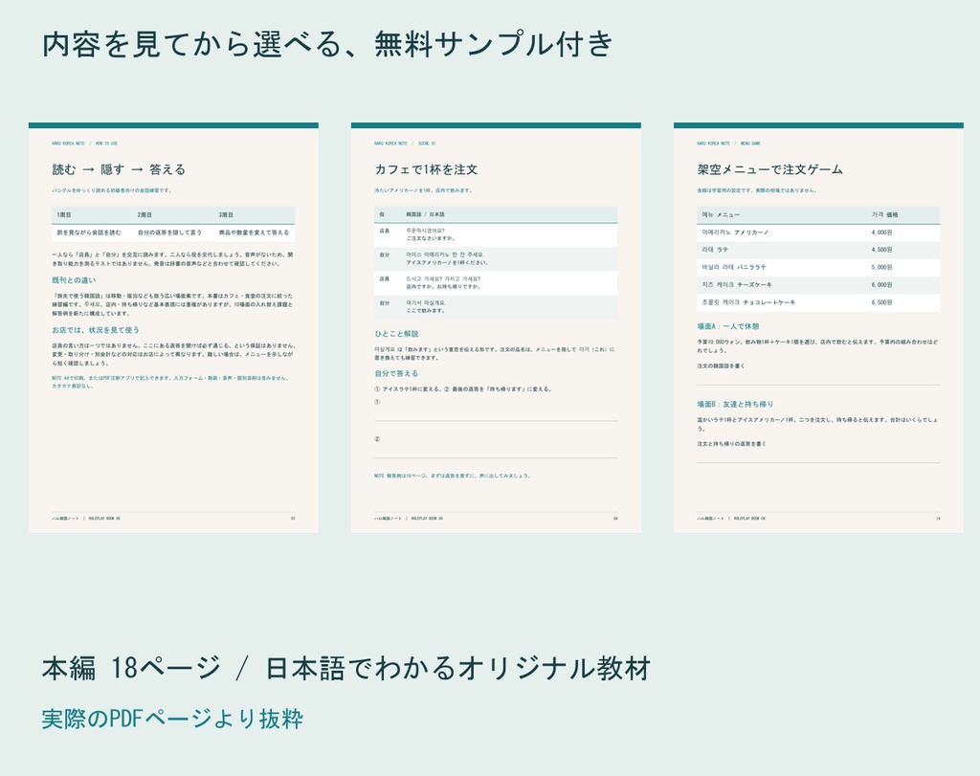Click the menu row 'アメリカーノ'

coord(818,233)
